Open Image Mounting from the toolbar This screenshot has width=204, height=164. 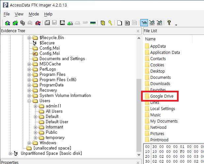pyautogui.click(x=23, y=23)
